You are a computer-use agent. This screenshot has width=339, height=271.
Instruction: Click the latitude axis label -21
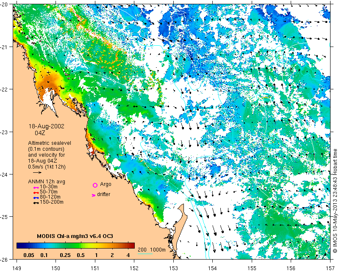click(x=4, y=47)
